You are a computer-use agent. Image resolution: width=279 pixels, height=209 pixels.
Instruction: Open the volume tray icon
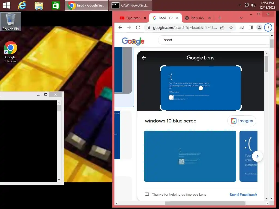click(x=253, y=5)
